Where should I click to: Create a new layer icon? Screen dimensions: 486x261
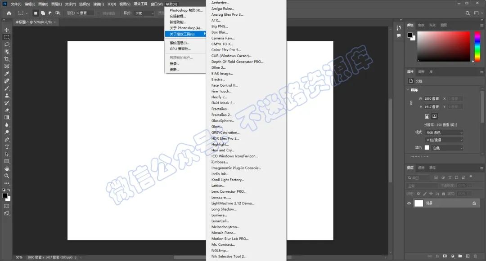(x=468, y=256)
